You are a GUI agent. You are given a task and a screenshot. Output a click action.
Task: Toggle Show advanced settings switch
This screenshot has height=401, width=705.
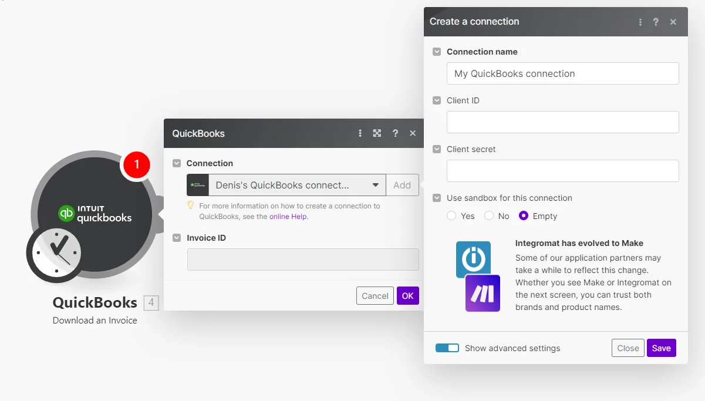[447, 348]
